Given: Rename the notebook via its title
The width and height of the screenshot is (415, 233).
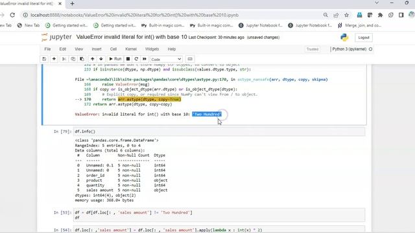Looking at the screenshot, I should (x=132, y=38).
